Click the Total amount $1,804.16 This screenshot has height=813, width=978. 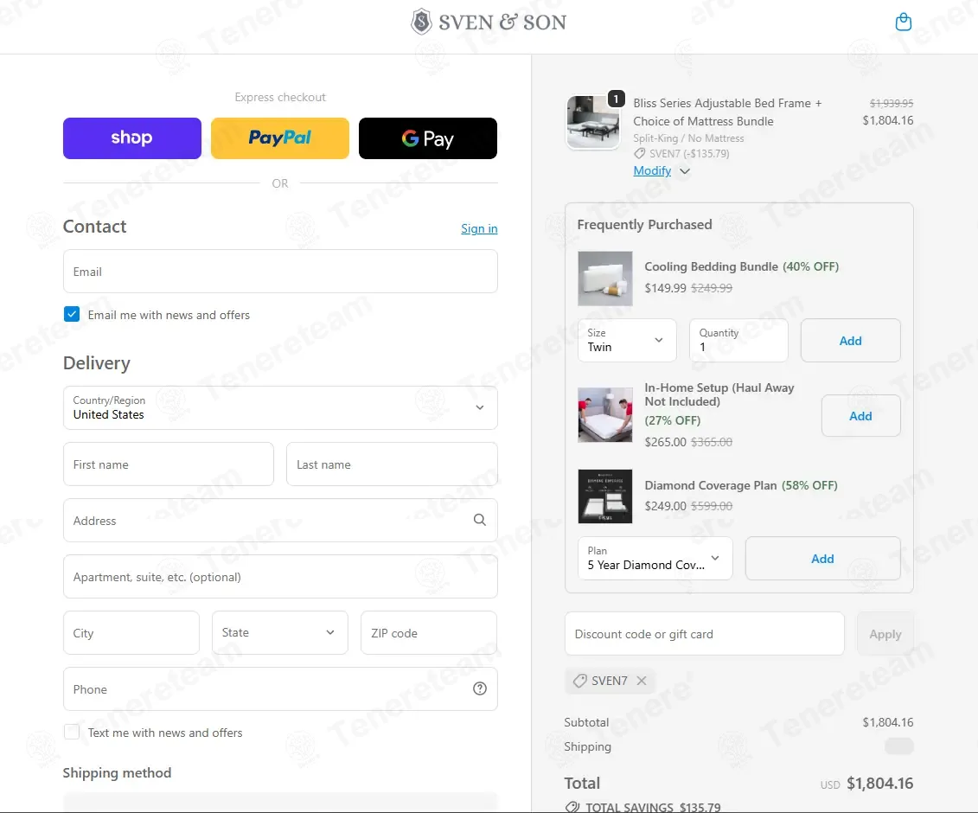[x=879, y=783]
